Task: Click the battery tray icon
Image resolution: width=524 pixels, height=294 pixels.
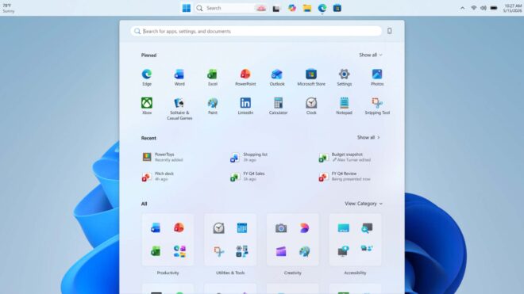Action: (x=494, y=8)
